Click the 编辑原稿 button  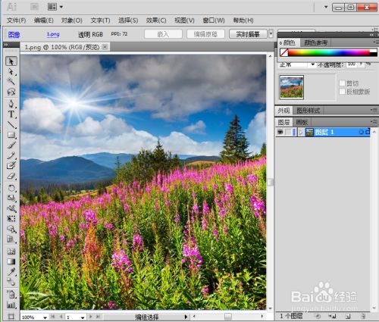point(205,34)
